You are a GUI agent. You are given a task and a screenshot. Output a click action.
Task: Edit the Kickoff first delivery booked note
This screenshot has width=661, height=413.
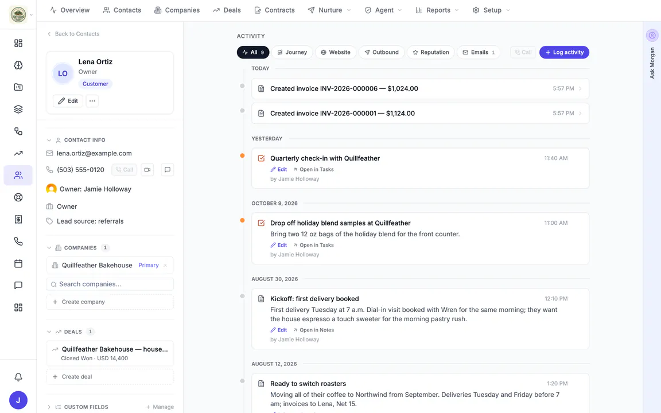tap(279, 330)
